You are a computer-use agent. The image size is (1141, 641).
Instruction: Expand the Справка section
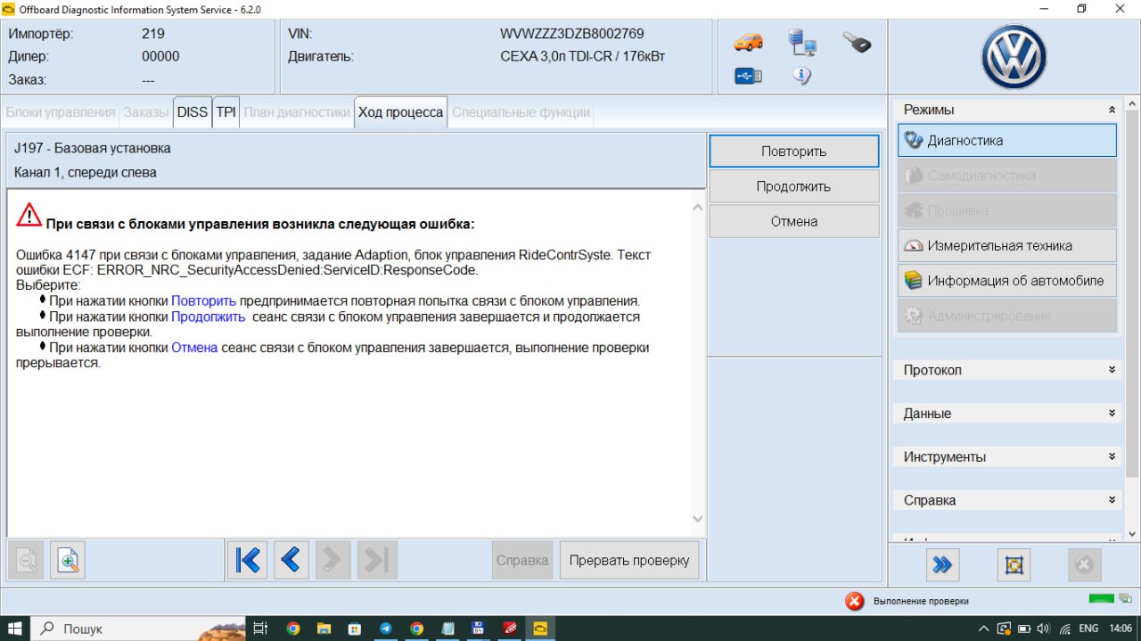coord(1112,499)
